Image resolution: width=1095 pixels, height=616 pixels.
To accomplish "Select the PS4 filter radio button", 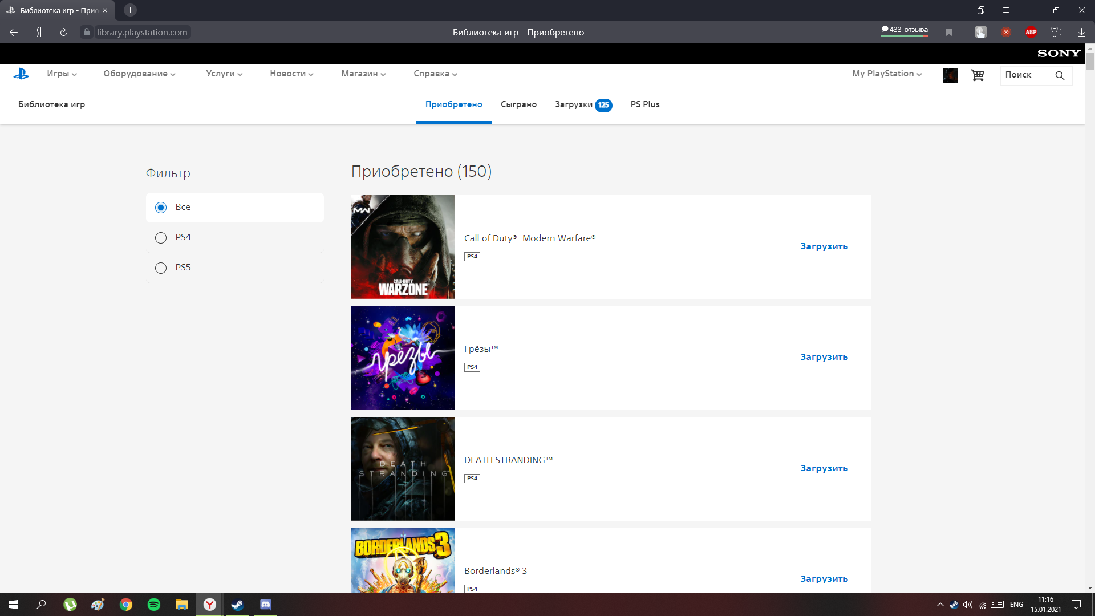I will 161,238.
